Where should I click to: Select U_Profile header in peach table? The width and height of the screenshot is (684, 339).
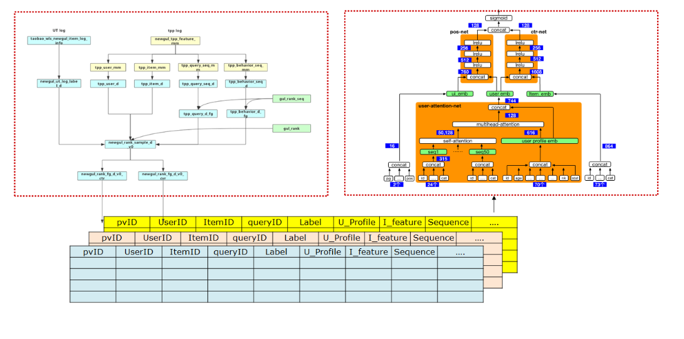click(341, 238)
